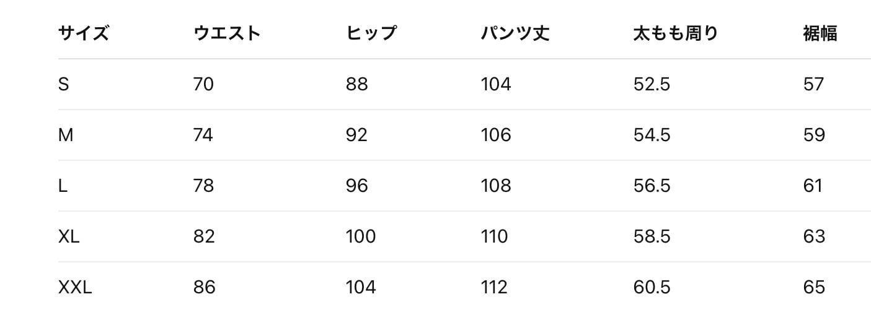Viewport: 871px width, 328px height.
Task: Click the ウエスト column header
Action: pos(227,33)
